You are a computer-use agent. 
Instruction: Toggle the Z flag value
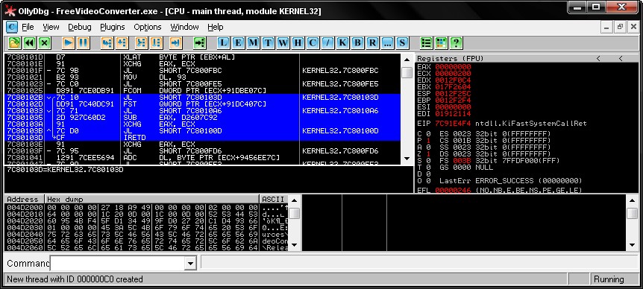(428, 154)
